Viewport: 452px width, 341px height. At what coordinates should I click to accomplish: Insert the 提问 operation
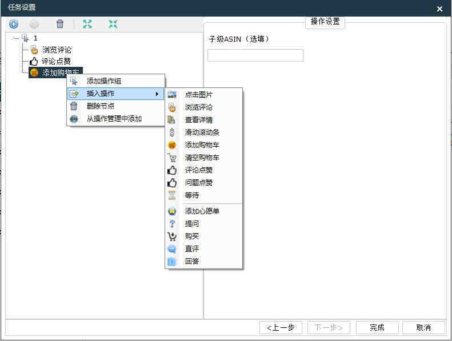coord(203,224)
